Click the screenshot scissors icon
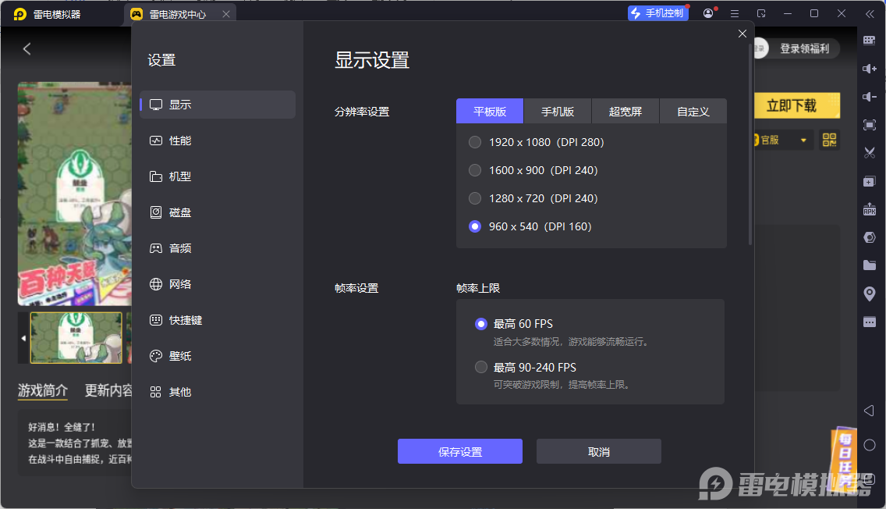886x509 pixels. click(869, 153)
